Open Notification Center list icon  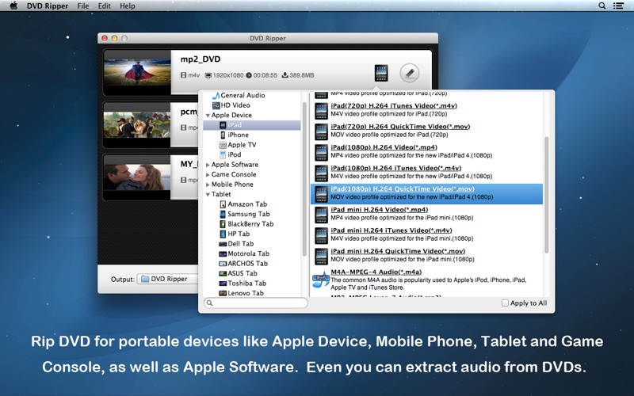618,6
